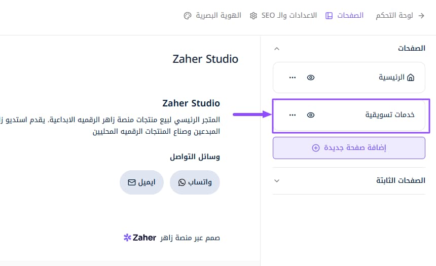Toggle visibility eye for الرئيسية page
This screenshot has width=436, height=266.
point(311,78)
